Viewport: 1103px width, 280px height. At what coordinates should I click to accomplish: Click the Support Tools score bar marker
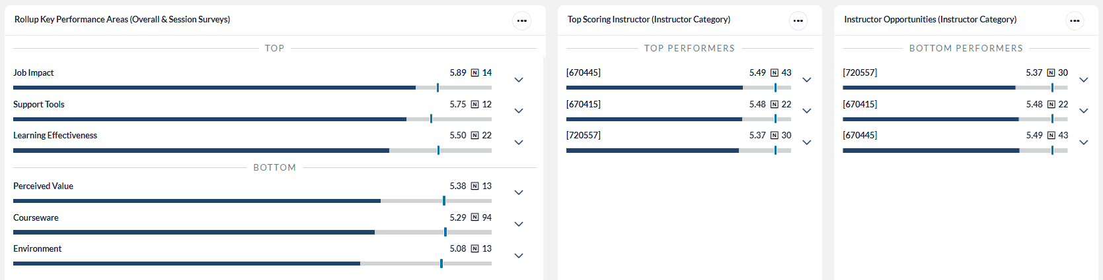click(431, 119)
